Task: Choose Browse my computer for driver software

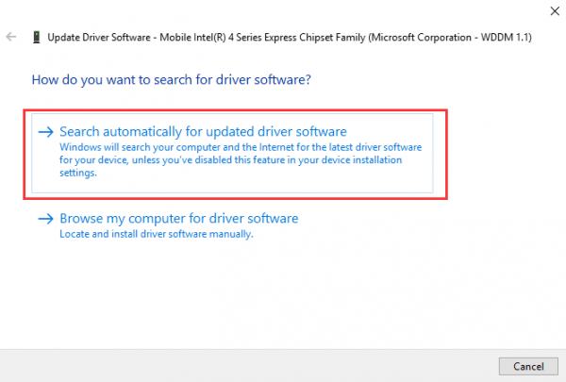Action: (x=168, y=225)
